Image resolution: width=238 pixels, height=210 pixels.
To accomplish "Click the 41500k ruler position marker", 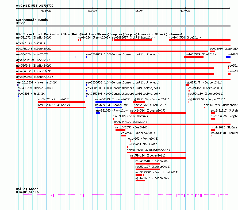I will click(x=92, y=11).
